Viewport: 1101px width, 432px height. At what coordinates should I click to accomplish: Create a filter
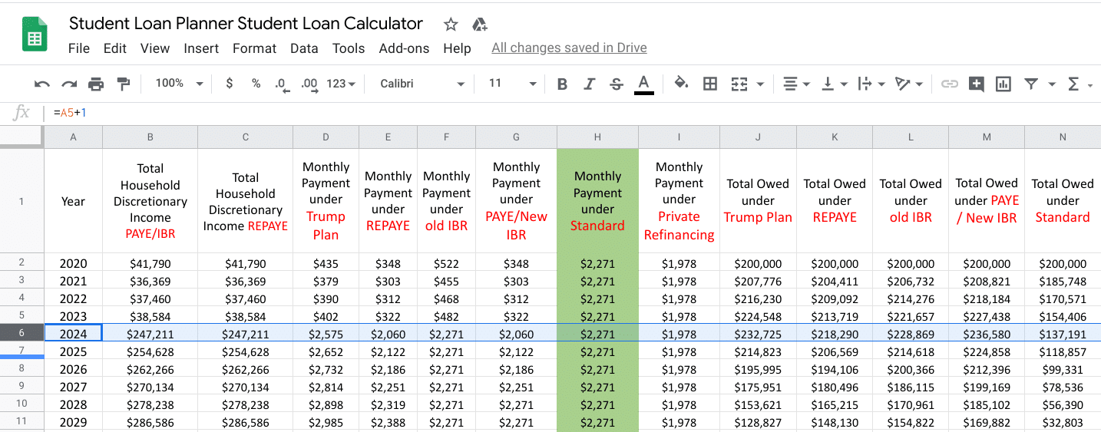[1031, 84]
